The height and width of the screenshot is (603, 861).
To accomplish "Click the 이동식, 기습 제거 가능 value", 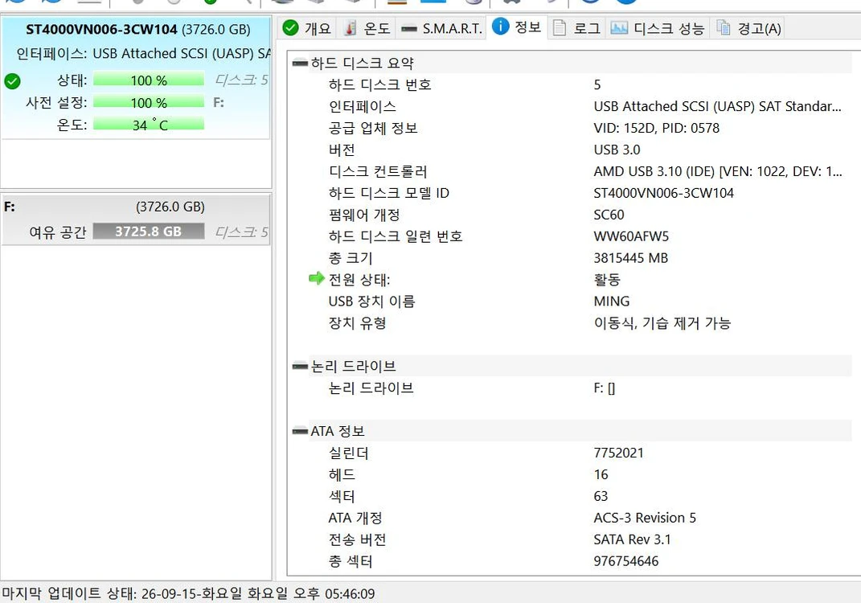I will (662, 323).
